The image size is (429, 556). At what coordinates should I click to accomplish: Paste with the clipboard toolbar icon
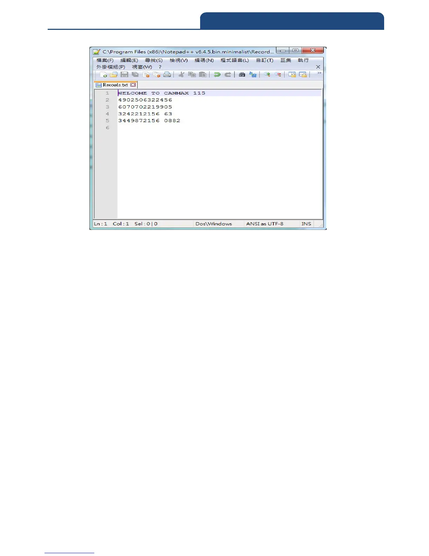(x=203, y=74)
